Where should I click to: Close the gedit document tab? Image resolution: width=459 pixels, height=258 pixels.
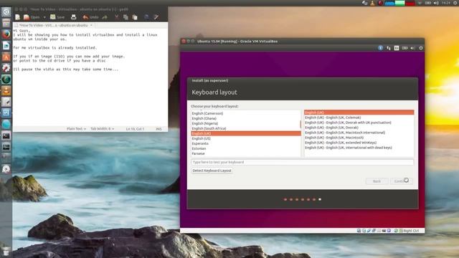[91, 26]
